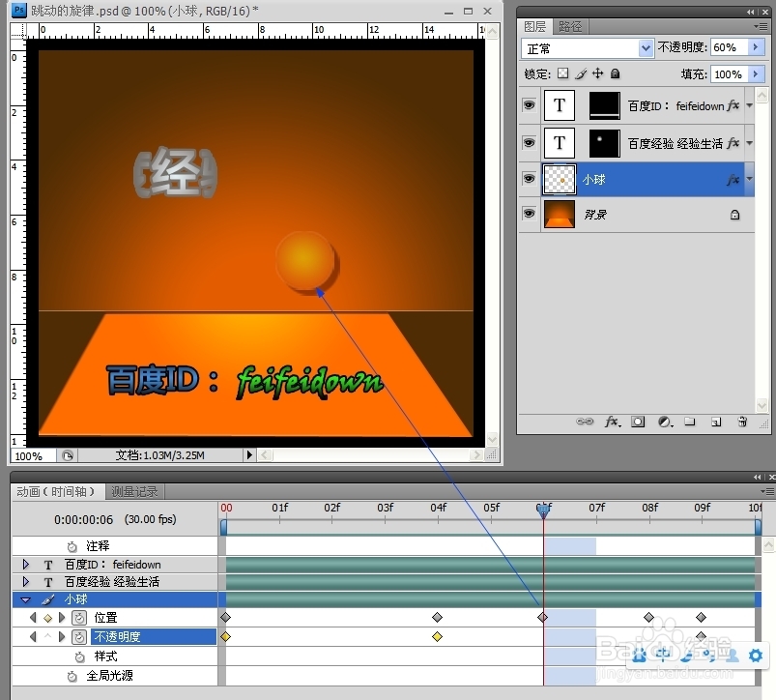
Task: Hide the 百度经验 经验生活 layer
Action: click(x=529, y=142)
